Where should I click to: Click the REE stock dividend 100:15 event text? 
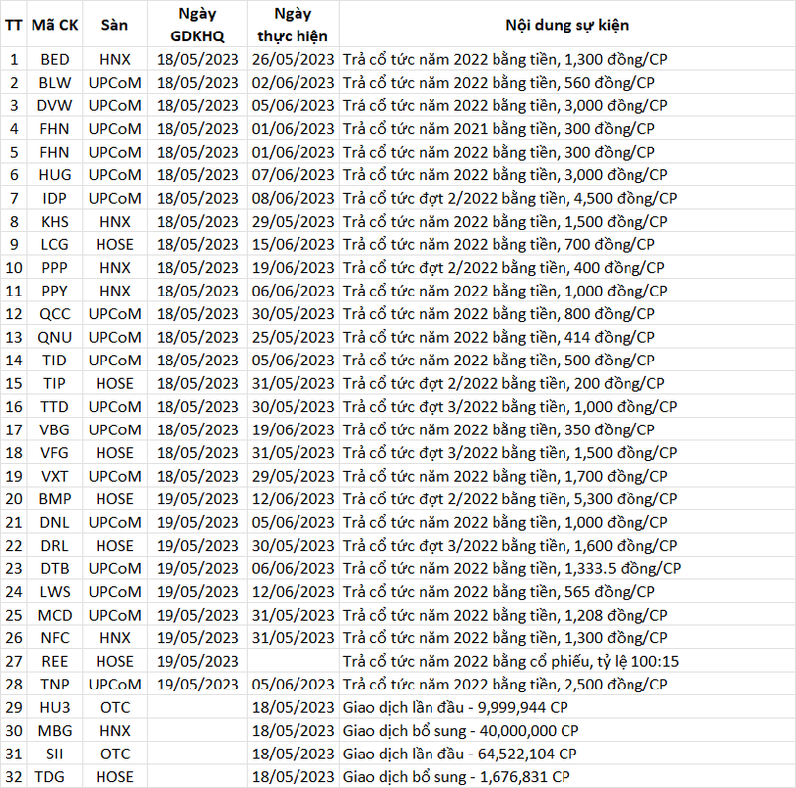coord(510,661)
